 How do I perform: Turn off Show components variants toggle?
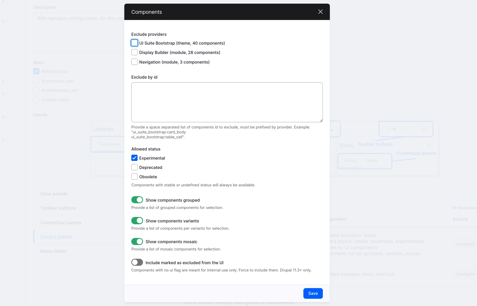click(x=137, y=221)
